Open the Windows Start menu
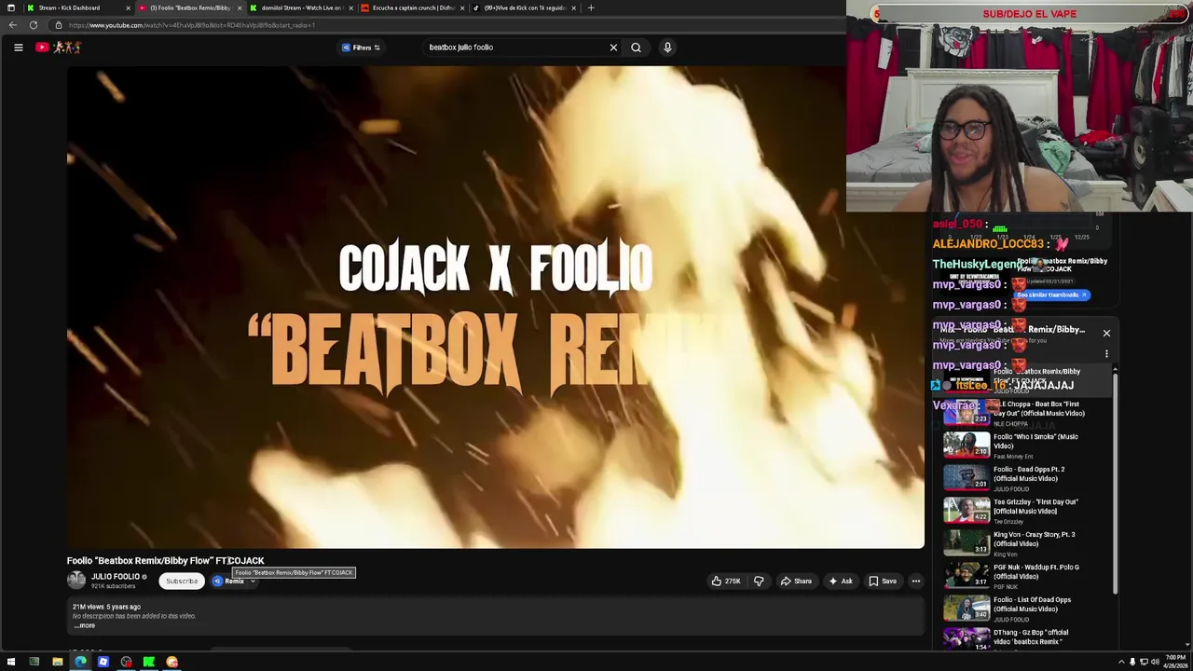 pyautogui.click(x=11, y=662)
